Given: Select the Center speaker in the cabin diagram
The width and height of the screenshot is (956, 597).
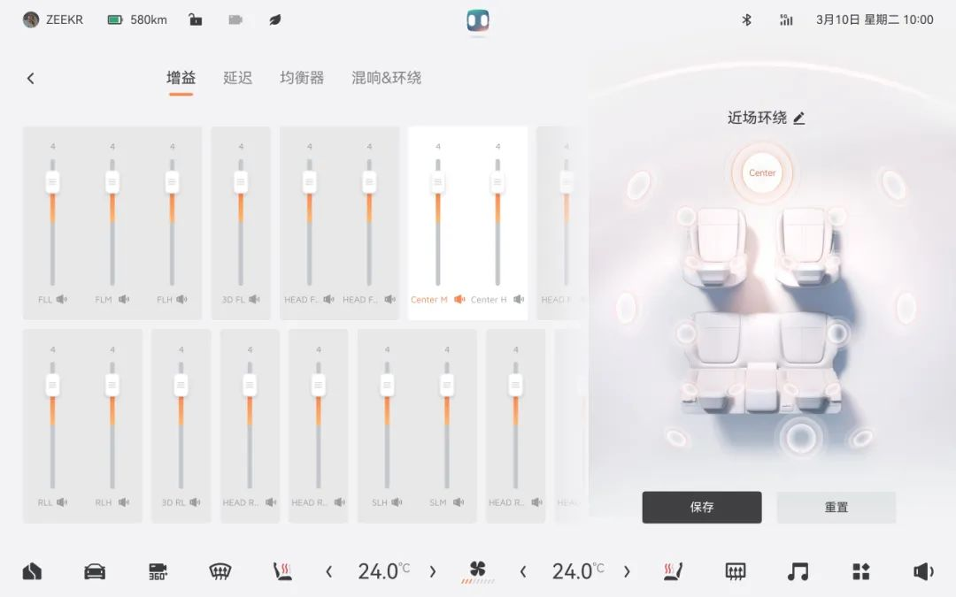Looking at the screenshot, I should pos(762,173).
